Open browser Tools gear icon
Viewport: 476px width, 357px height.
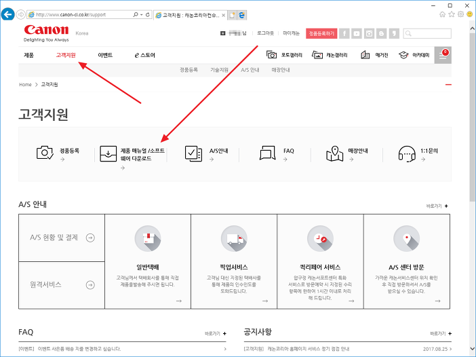(x=461, y=14)
